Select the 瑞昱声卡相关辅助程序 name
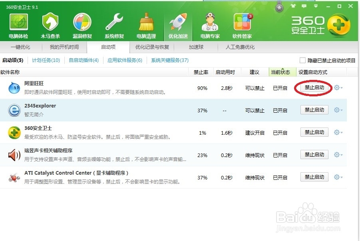This screenshot has width=360, height=241. pos(48,151)
